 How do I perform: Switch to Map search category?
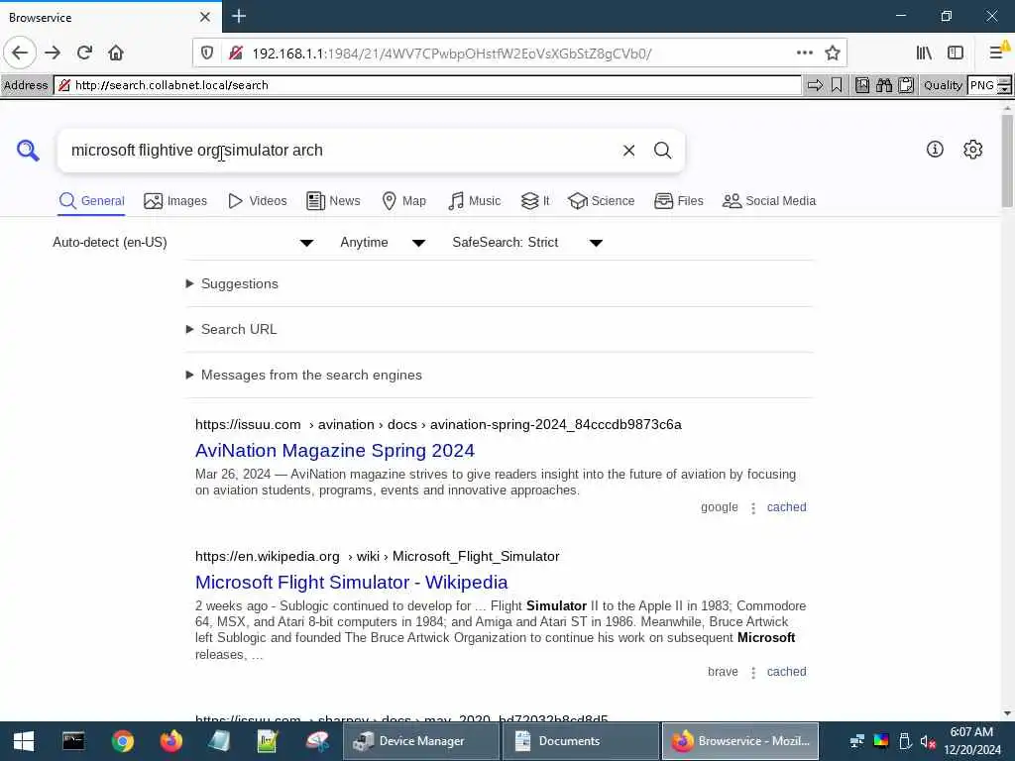404,200
